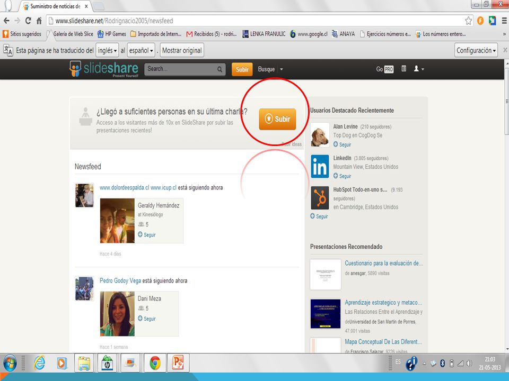This screenshot has width=509, height=381.
Task: Reload the page
Action: [x=28, y=21]
